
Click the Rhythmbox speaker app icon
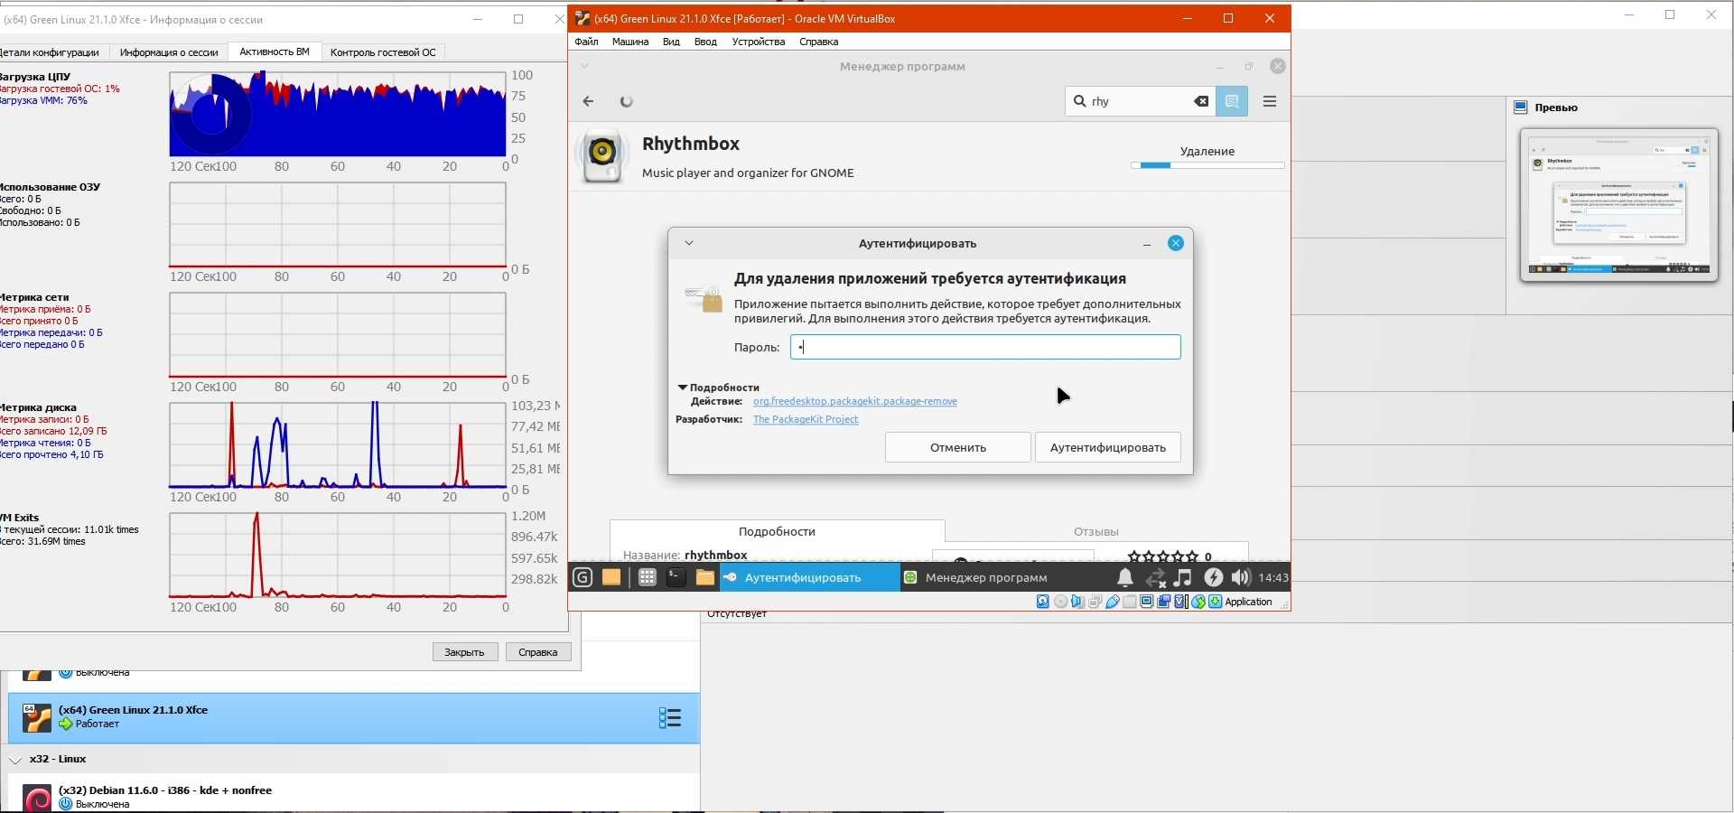pyautogui.click(x=602, y=155)
